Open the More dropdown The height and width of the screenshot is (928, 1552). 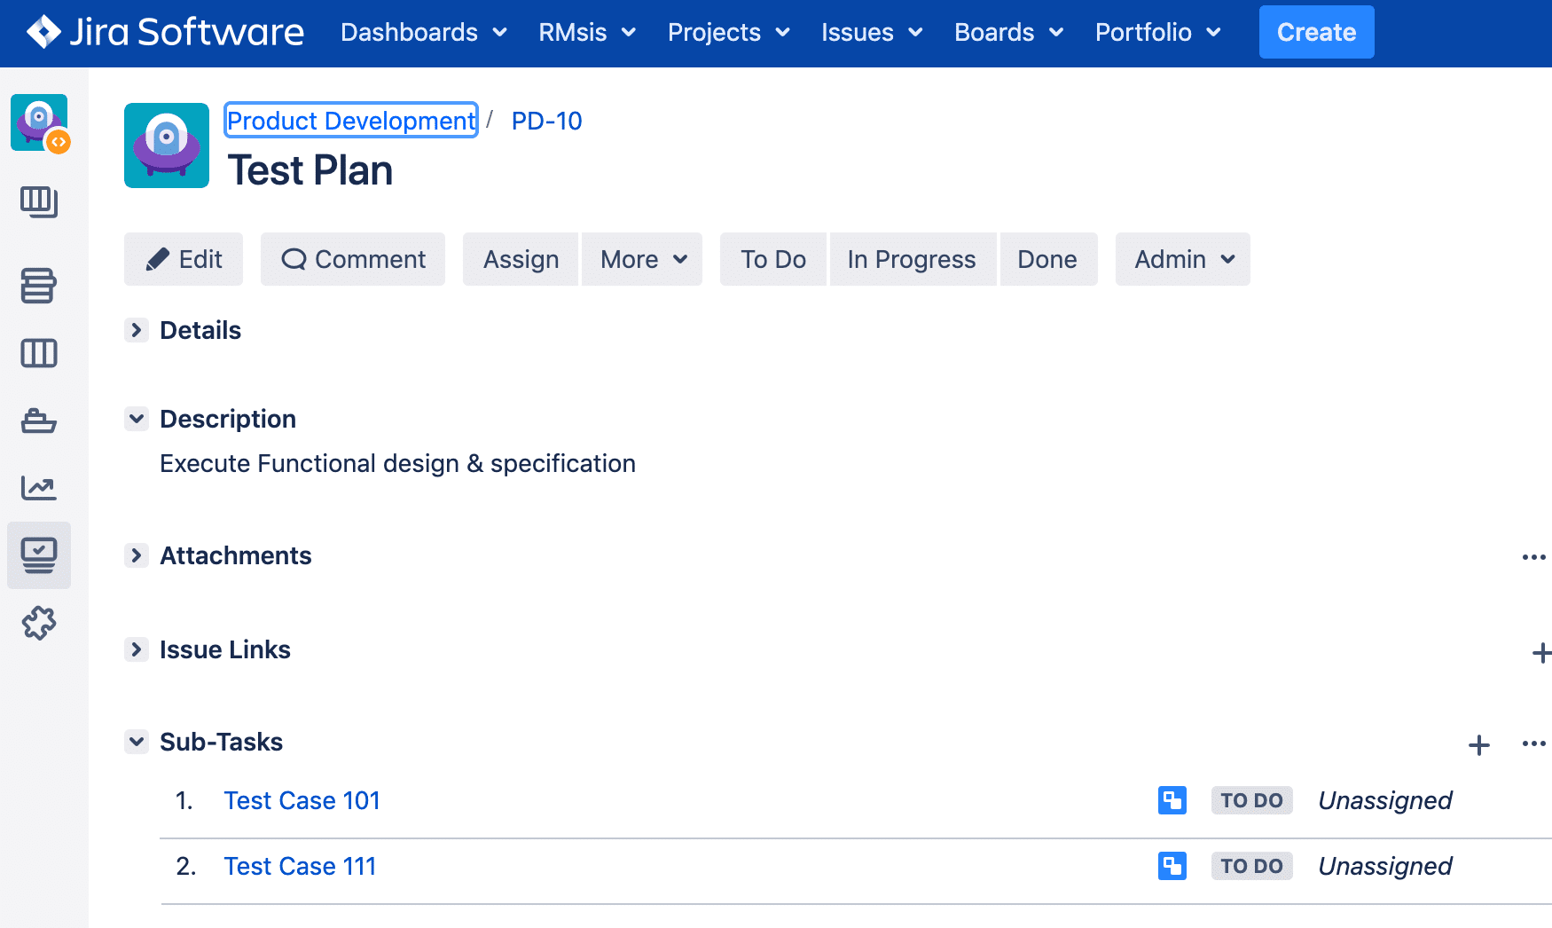pyautogui.click(x=641, y=259)
